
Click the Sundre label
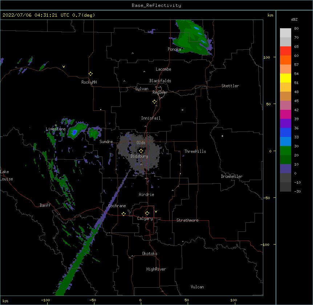106,142
